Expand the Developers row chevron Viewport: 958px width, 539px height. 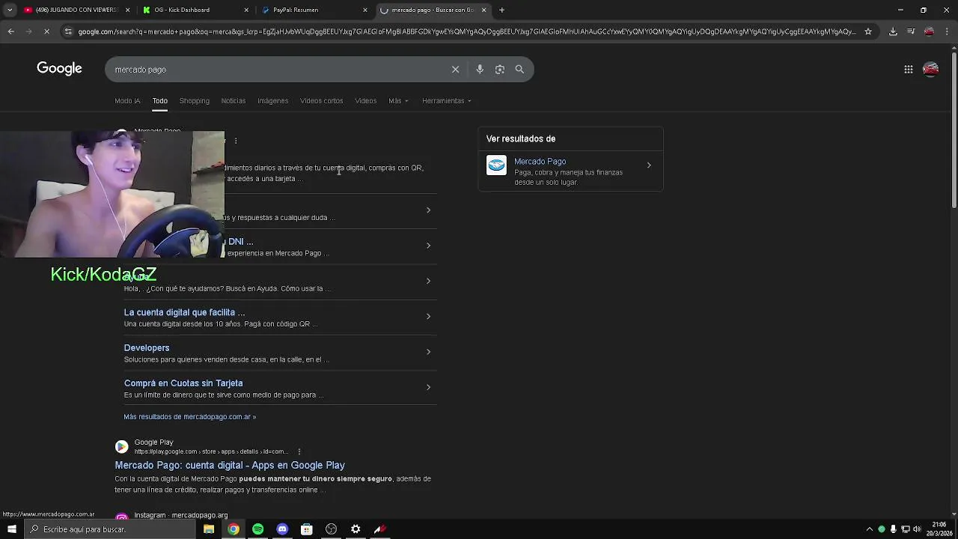(x=428, y=352)
